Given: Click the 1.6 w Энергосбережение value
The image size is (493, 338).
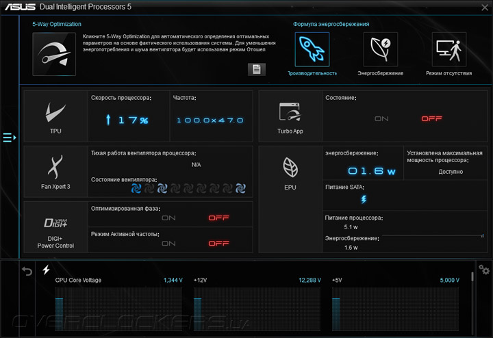Looking at the screenshot, I should pos(351,248).
